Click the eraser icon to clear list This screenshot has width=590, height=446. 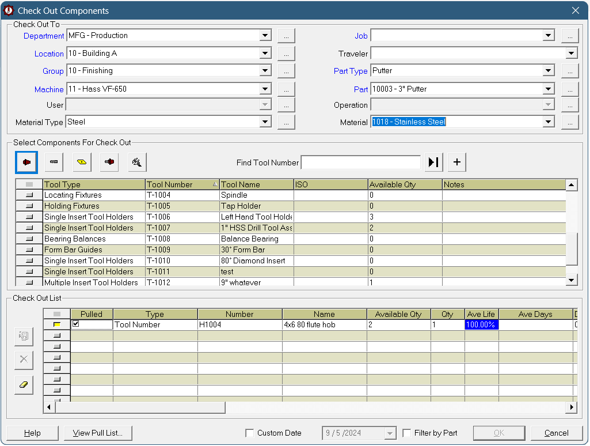pos(24,385)
